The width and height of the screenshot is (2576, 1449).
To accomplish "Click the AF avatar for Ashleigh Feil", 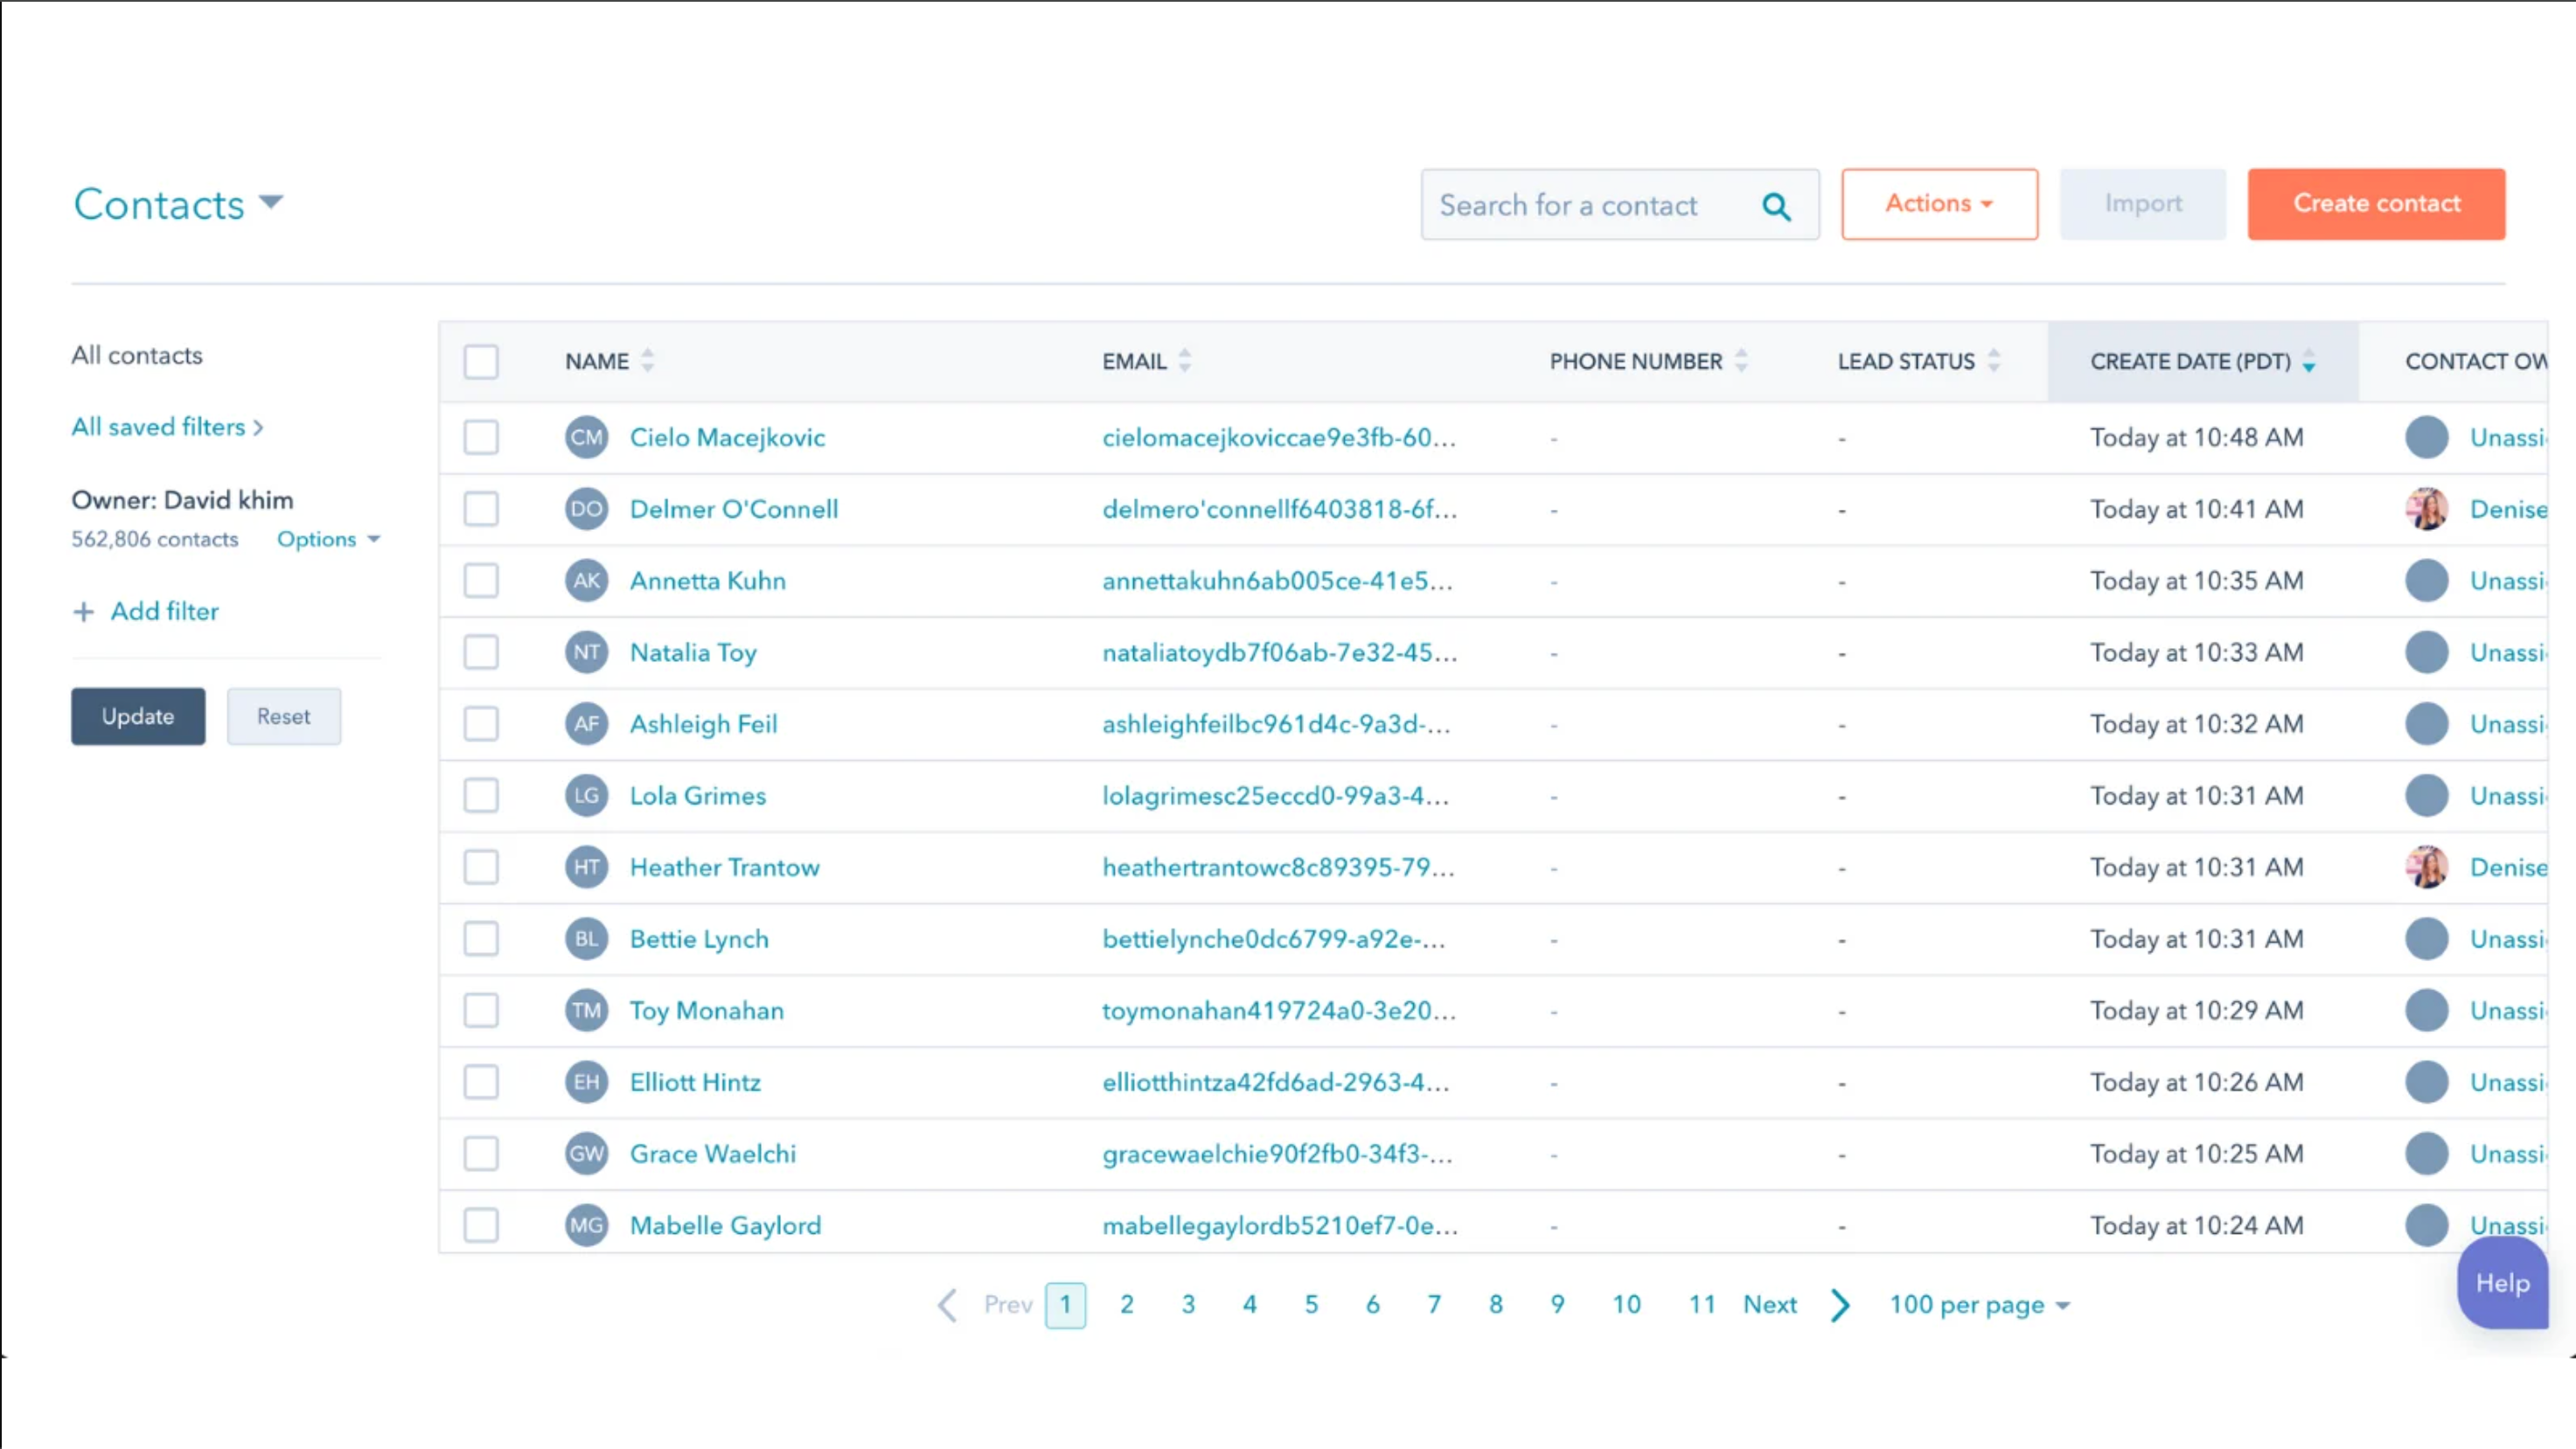I will pyautogui.click(x=586, y=724).
